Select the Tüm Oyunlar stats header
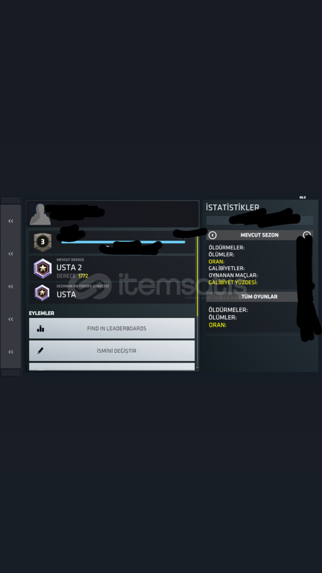The width and height of the screenshot is (322, 573). tap(259, 297)
